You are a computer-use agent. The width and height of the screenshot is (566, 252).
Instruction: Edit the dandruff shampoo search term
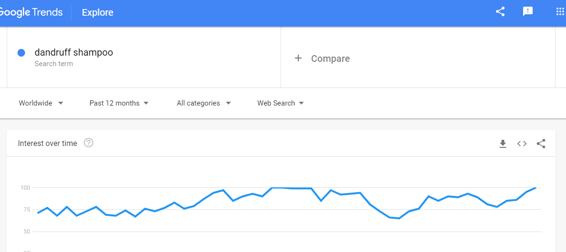pos(74,53)
